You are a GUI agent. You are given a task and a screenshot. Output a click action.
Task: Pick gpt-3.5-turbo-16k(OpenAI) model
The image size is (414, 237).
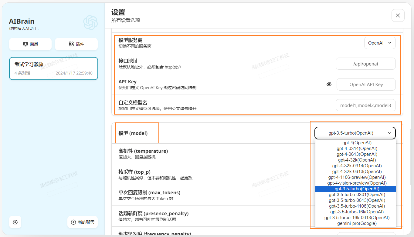[355, 212]
